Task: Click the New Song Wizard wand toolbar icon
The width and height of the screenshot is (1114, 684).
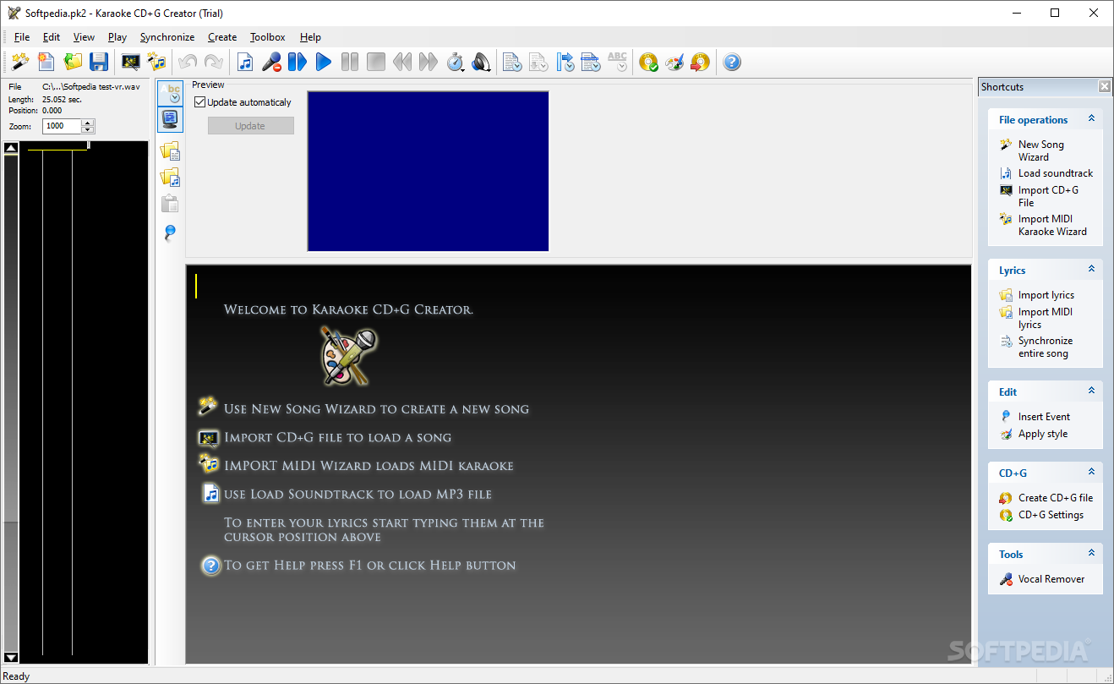Action: point(20,62)
